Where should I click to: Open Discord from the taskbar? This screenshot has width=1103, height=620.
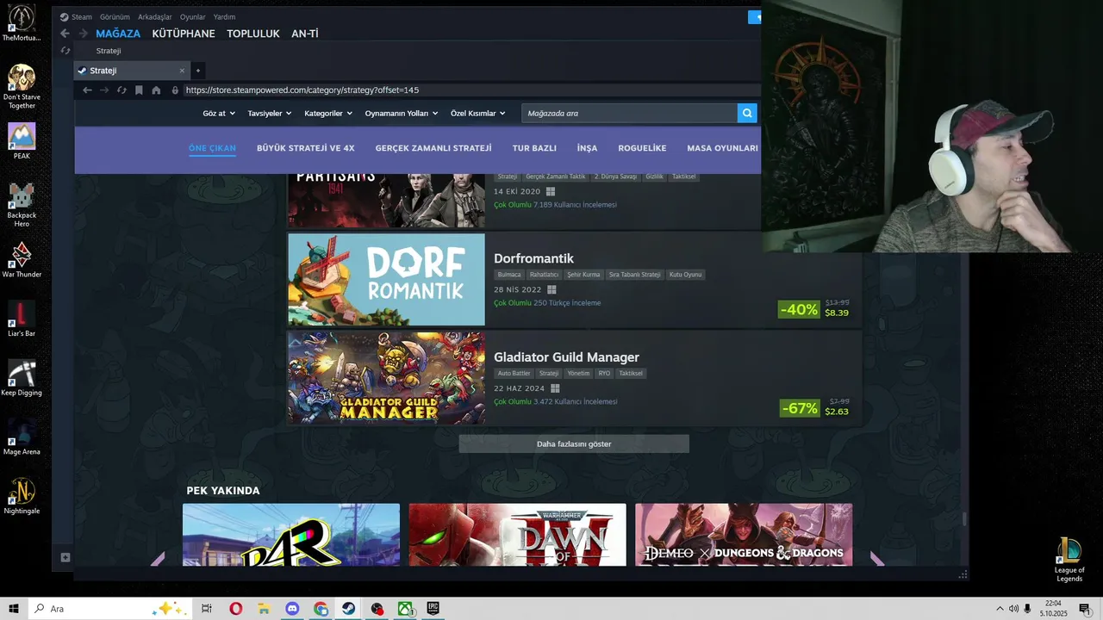(292, 609)
